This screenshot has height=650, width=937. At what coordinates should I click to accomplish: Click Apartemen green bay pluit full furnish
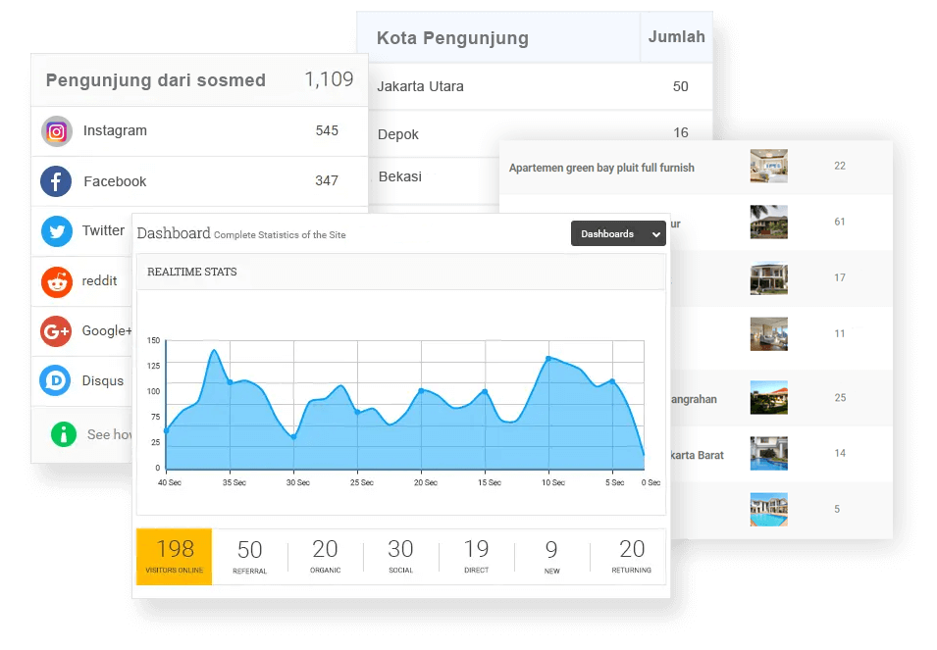pos(601,168)
